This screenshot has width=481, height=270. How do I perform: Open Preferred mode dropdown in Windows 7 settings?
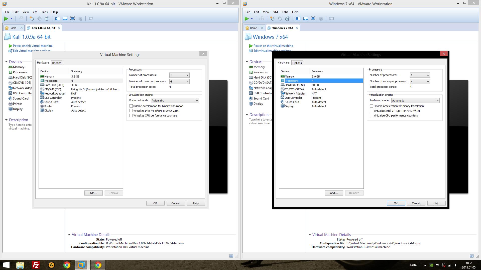tap(415, 100)
